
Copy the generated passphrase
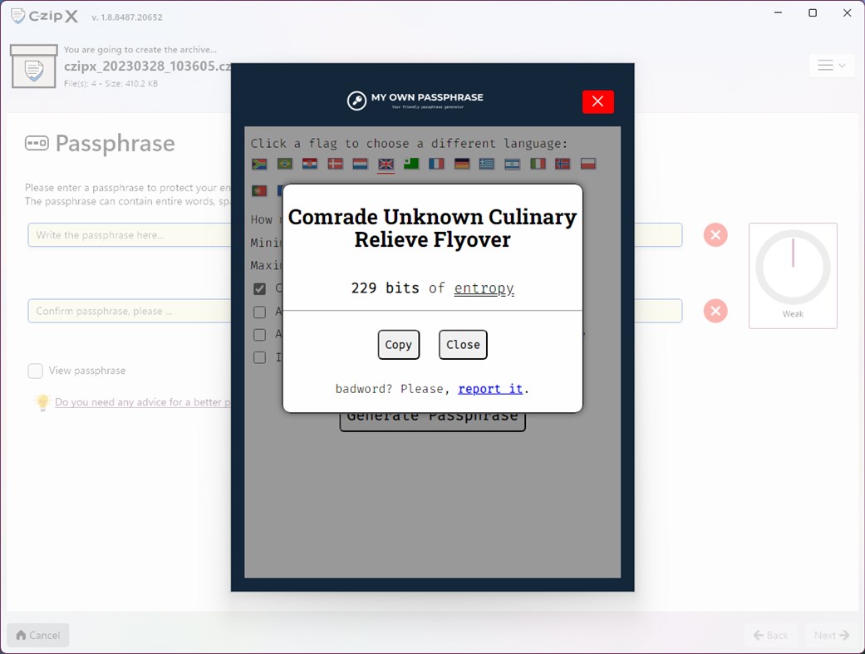(398, 345)
